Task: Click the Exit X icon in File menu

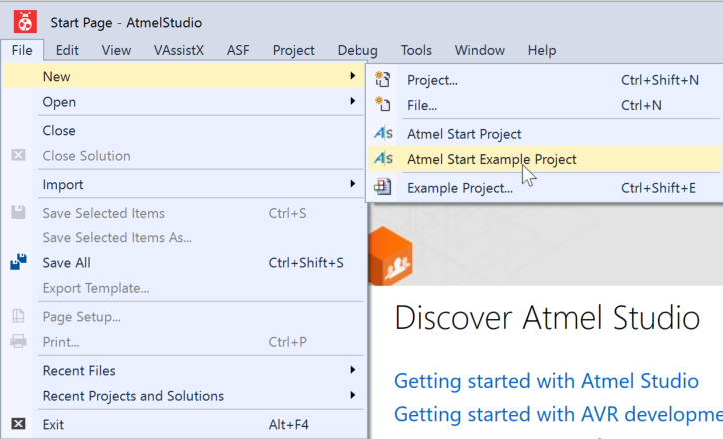Action: pyautogui.click(x=18, y=424)
